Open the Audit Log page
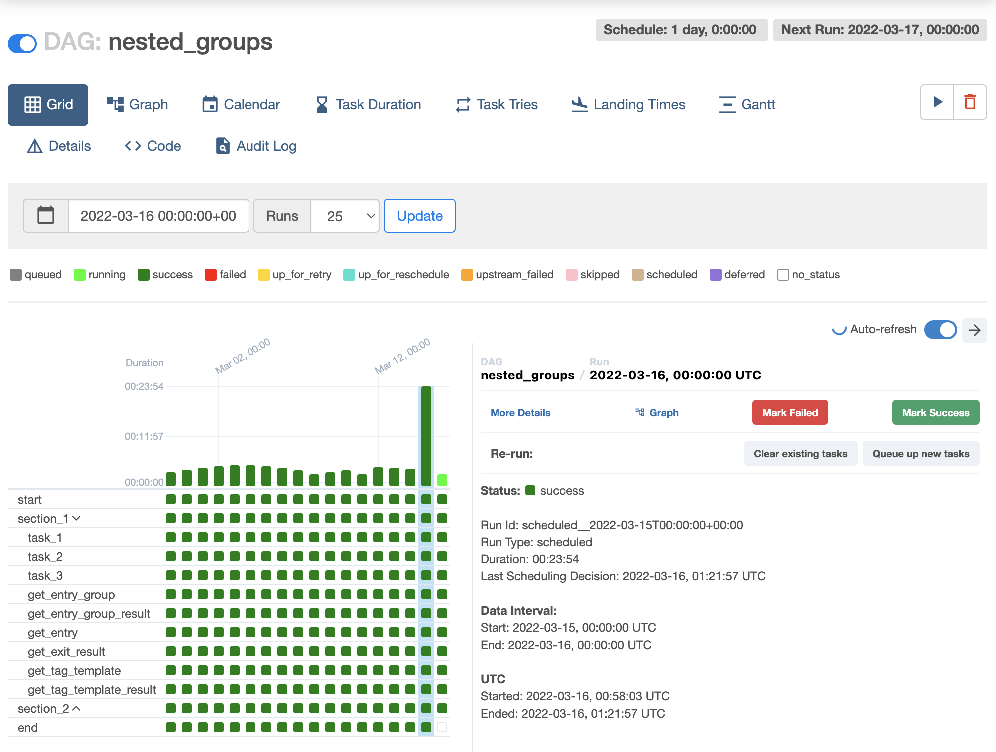The height and width of the screenshot is (752, 996). tap(256, 146)
